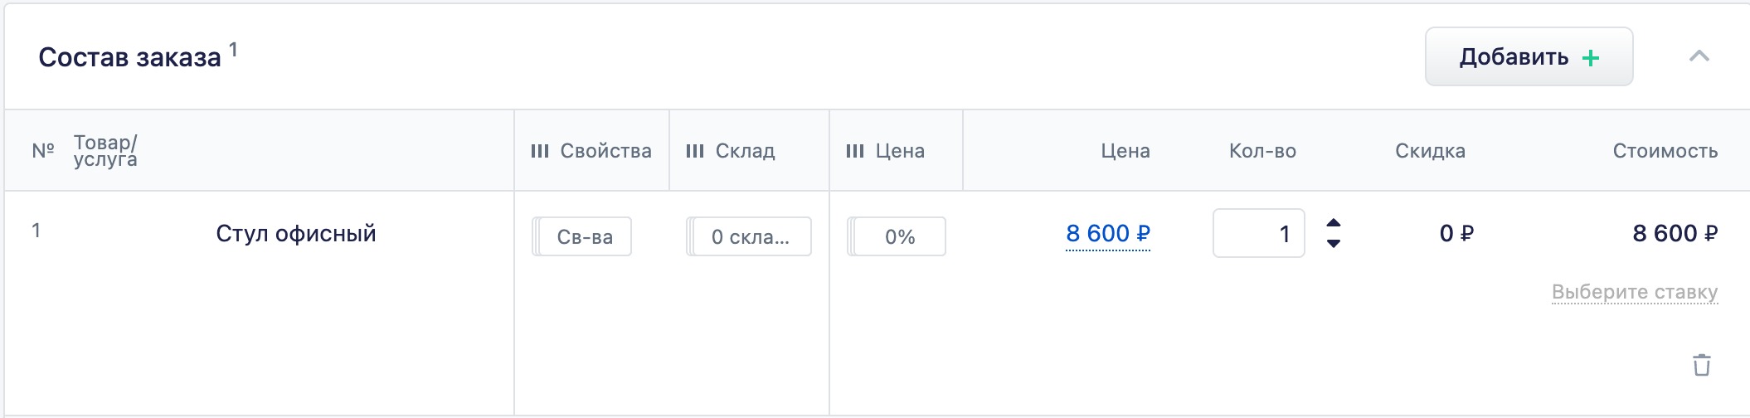The height and width of the screenshot is (418, 1750).
Task: Click the green plus icon in Добавить
Action: (x=1590, y=58)
